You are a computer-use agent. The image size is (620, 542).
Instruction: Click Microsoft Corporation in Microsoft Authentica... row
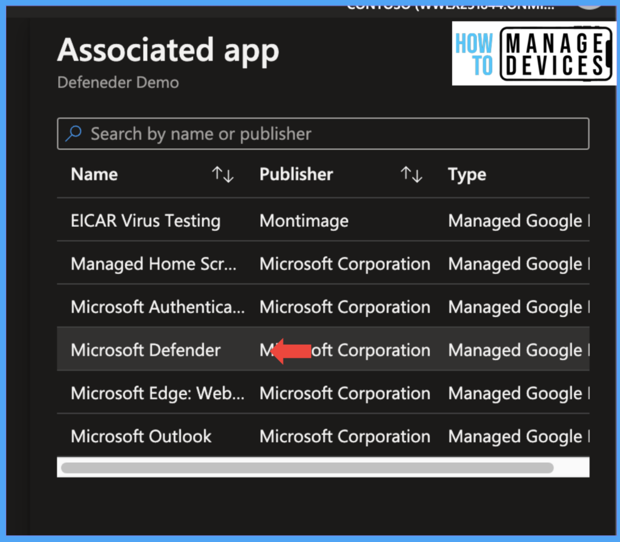[x=345, y=307]
